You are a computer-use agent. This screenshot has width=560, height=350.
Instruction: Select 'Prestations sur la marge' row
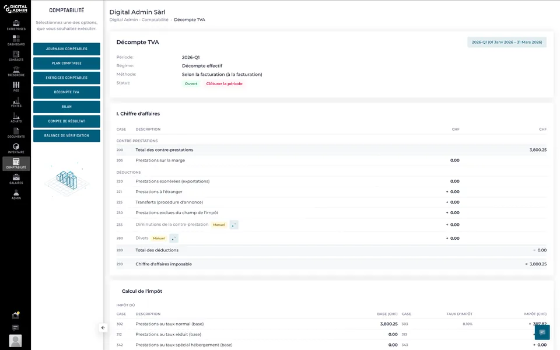331,160
